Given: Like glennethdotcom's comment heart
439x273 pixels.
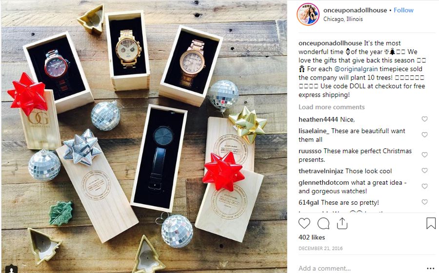Looking at the screenshot, I should tap(424, 186).
